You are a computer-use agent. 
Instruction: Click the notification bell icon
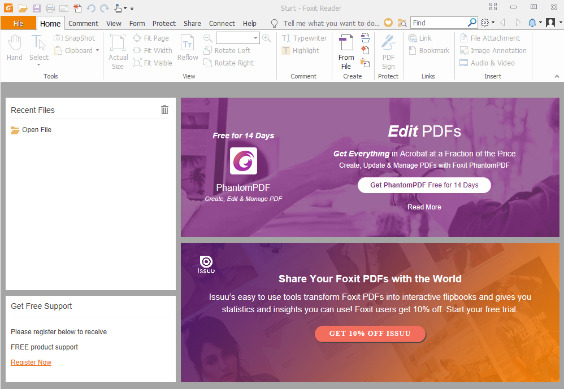click(x=532, y=23)
